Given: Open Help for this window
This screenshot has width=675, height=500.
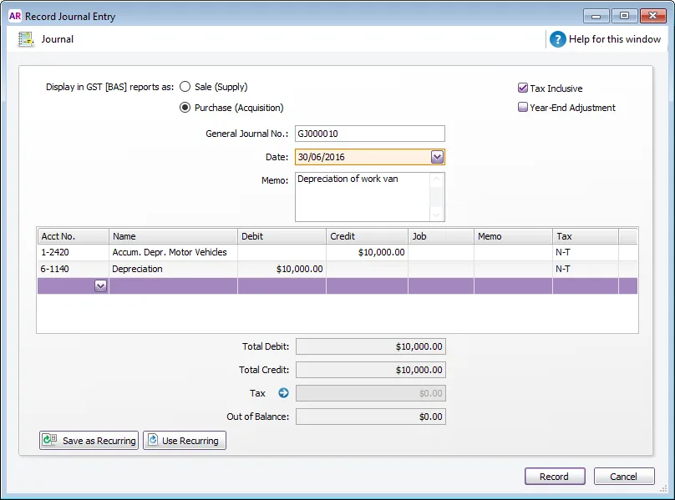Looking at the screenshot, I should [614, 39].
